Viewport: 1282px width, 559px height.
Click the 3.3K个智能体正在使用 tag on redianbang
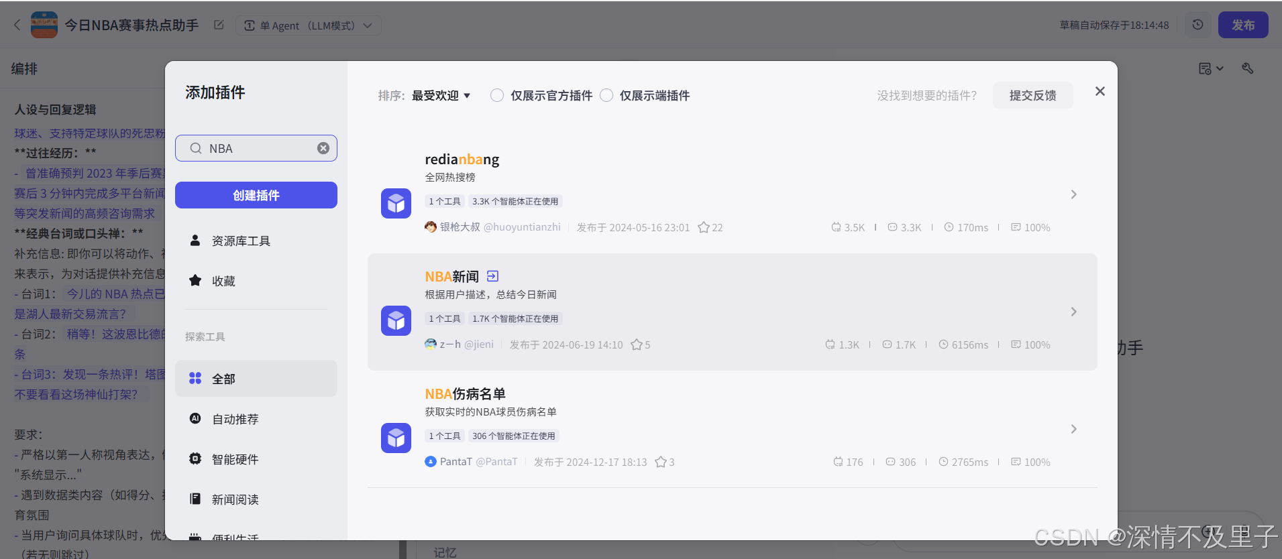(x=515, y=201)
